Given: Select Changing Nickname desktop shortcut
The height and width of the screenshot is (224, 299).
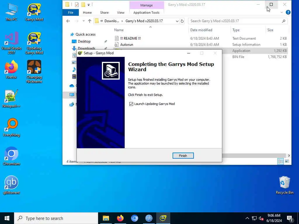Looking at the screenshot, I should click(34, 72).
